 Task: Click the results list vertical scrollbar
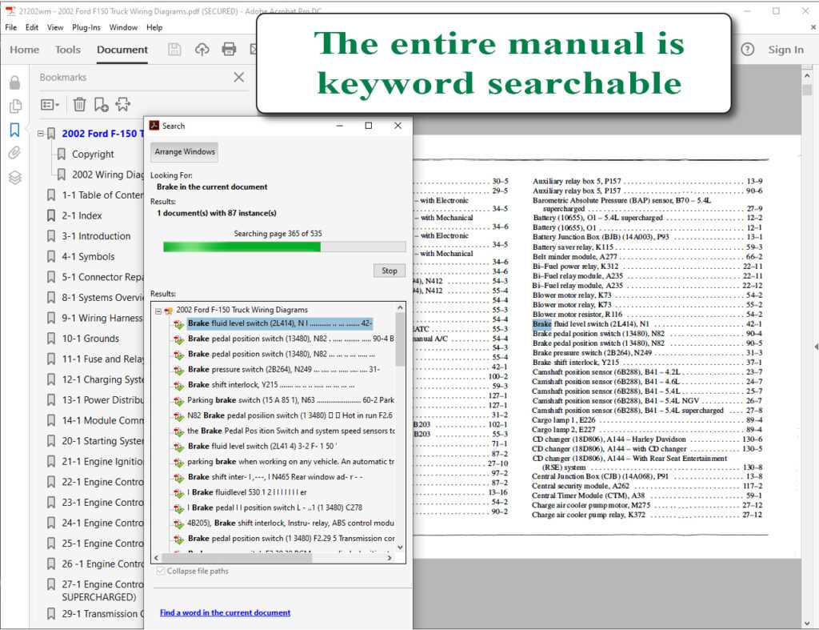coord(400,339)
